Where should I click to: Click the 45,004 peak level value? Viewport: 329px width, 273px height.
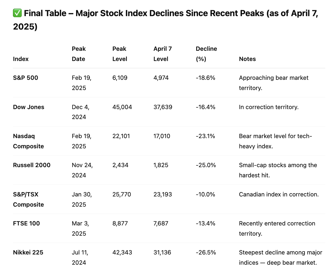point(122,107)
